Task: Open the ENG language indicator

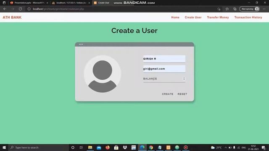Action: [x=244, y=147]
